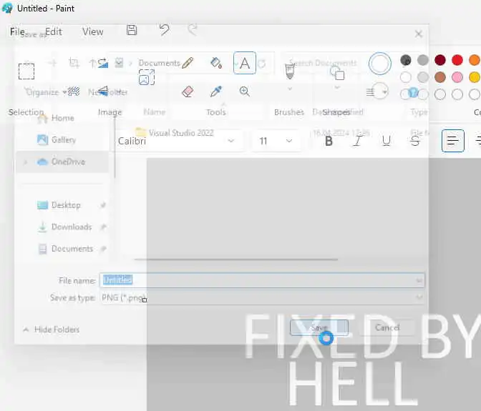
Task: Select OneDrive in the navigation pane
Action: pos(61,162)
